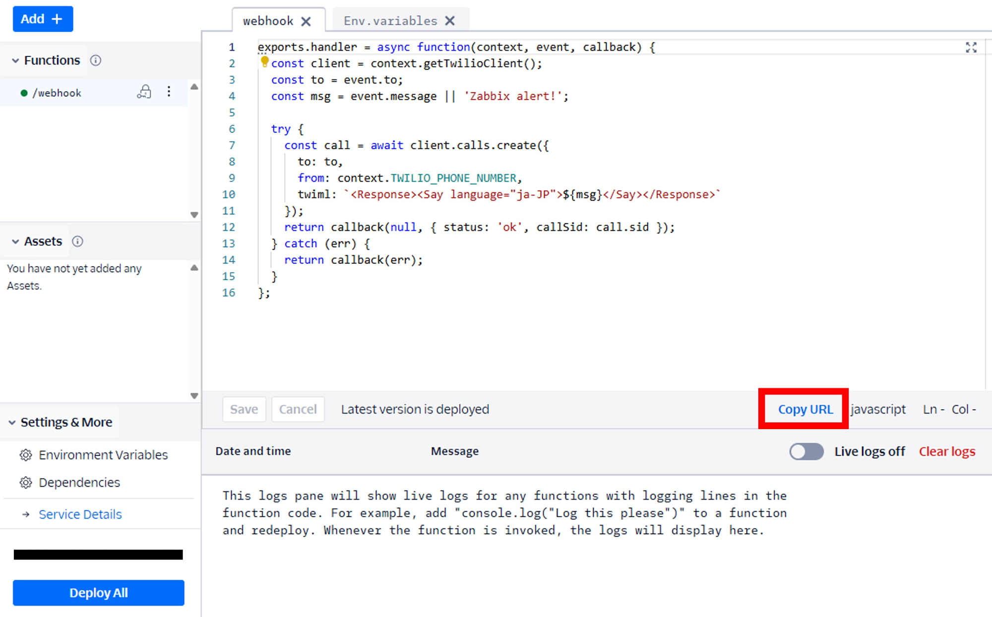Open the Functions info icon
This screenshot has width=992, height=617.
coord(96,61)
